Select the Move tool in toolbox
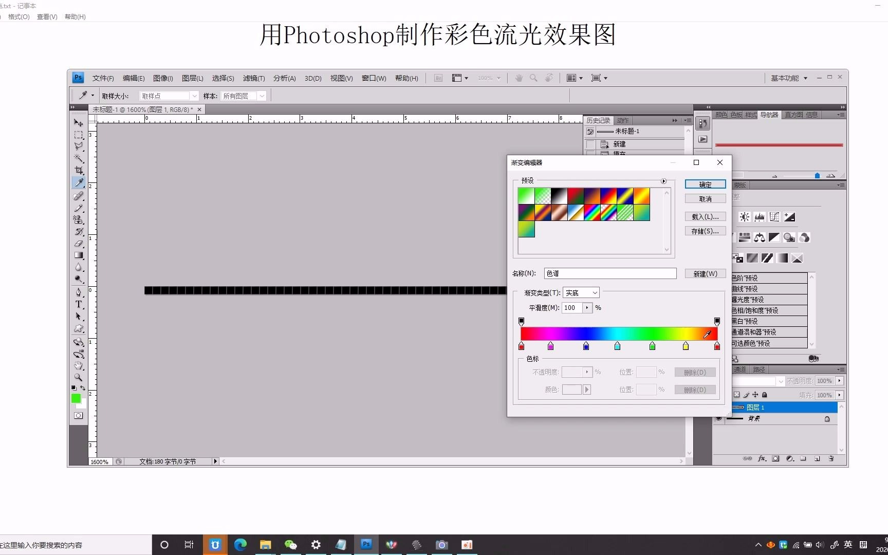Viewport: 888px width, 555px height. (x=78, y=123)
